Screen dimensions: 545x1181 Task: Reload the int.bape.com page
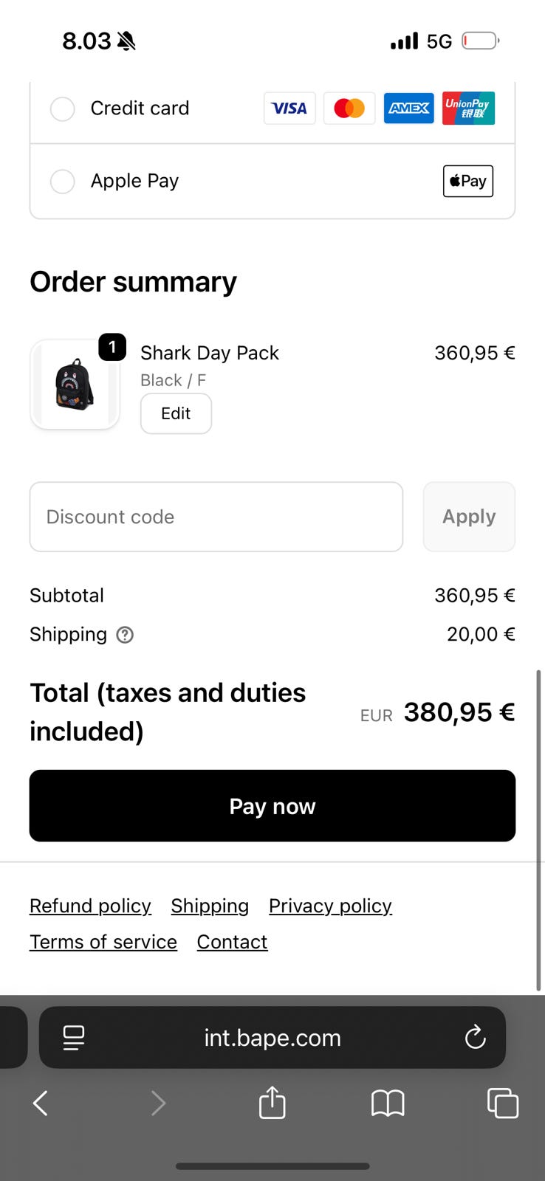point(475,1037)
